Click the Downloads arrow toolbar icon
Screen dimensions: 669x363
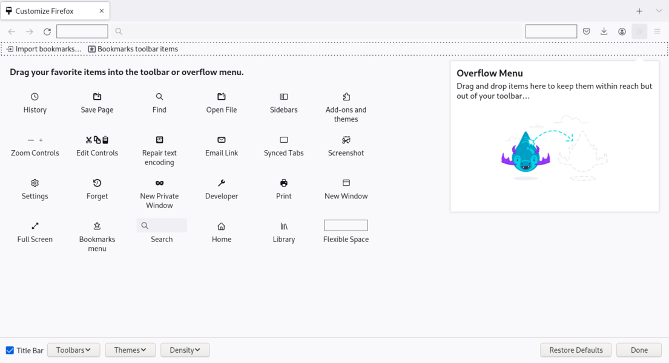(604, 31)
